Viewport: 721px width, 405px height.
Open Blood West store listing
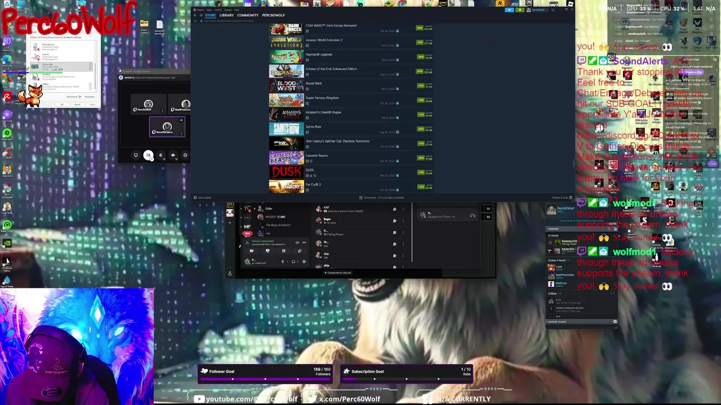pos(351,85)
